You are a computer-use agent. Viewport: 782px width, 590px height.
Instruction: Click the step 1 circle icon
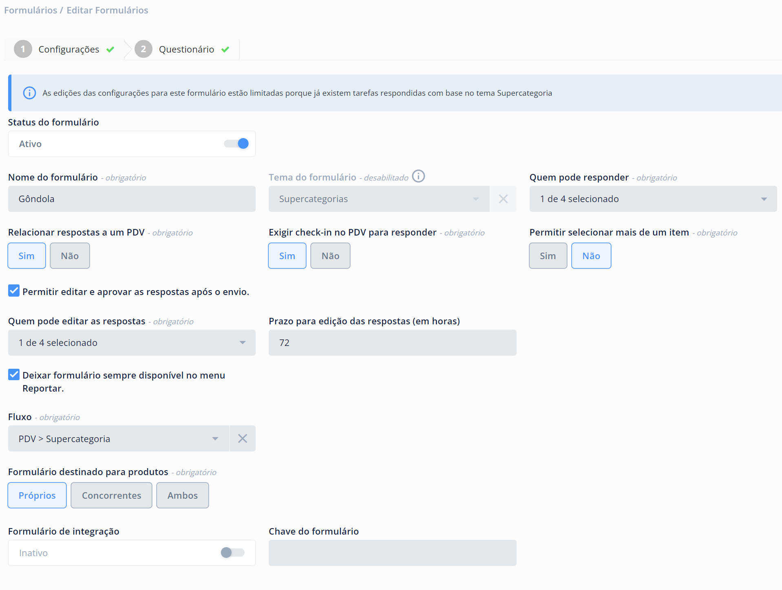pos(23,49)
